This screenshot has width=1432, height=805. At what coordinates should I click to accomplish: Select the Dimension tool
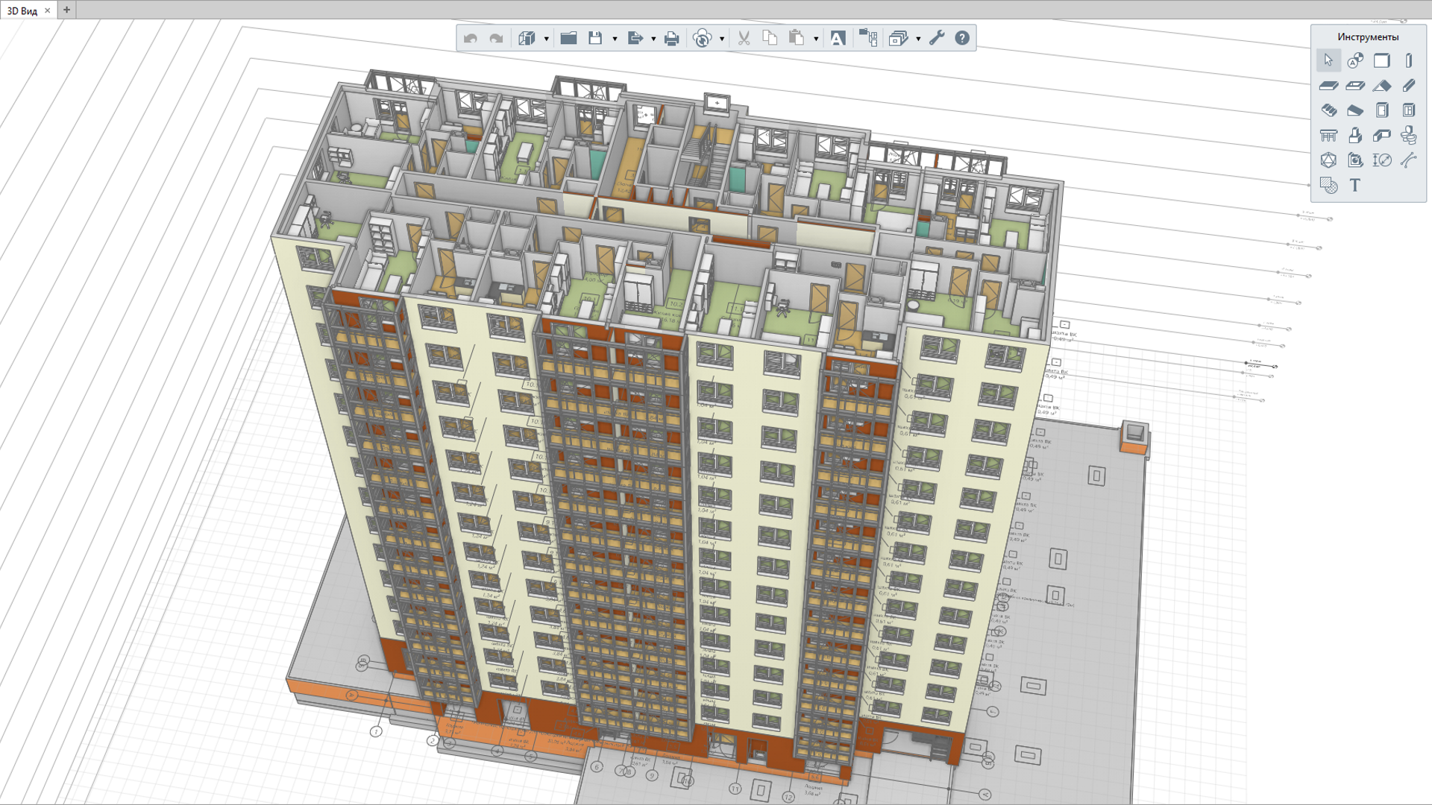(x=1382, y=160)
